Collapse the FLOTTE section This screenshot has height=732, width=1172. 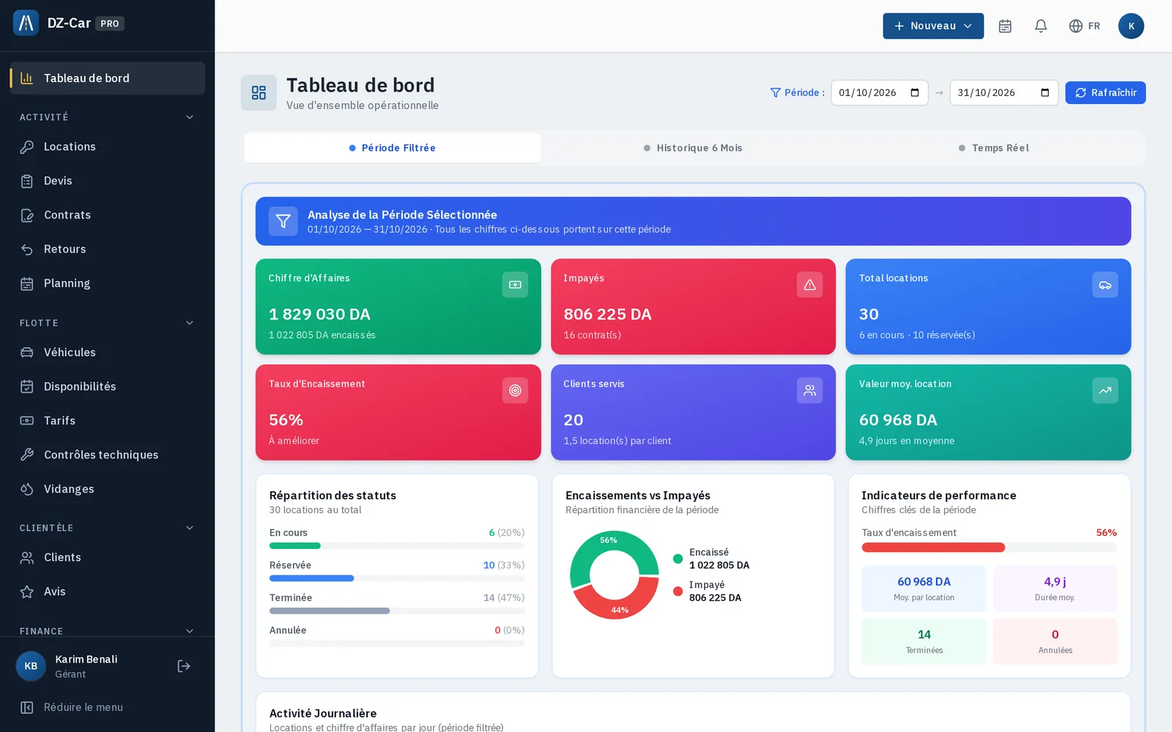pos(107,323)
